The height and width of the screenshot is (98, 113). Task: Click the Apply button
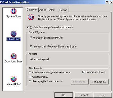tap(102, 95)
